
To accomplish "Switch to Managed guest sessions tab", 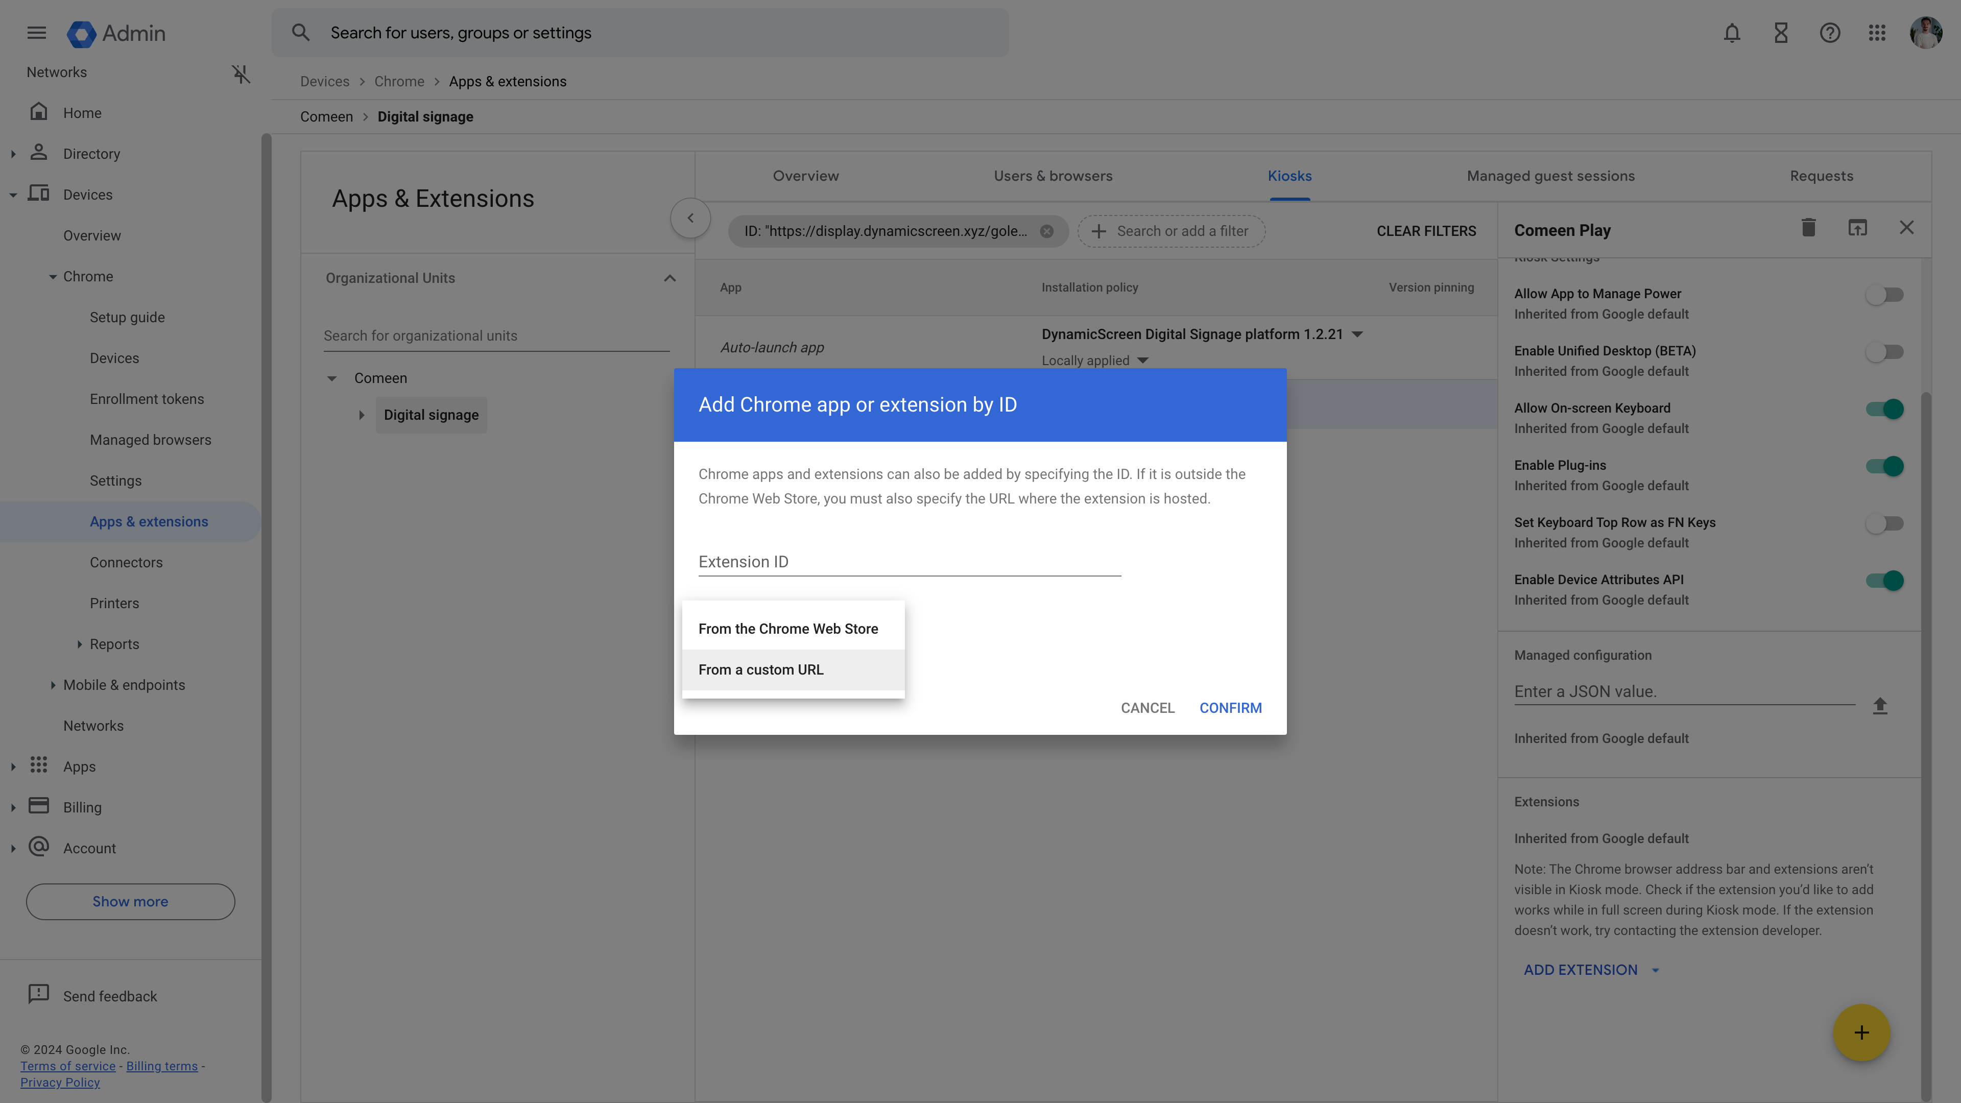I will (x=1551, y=176).
